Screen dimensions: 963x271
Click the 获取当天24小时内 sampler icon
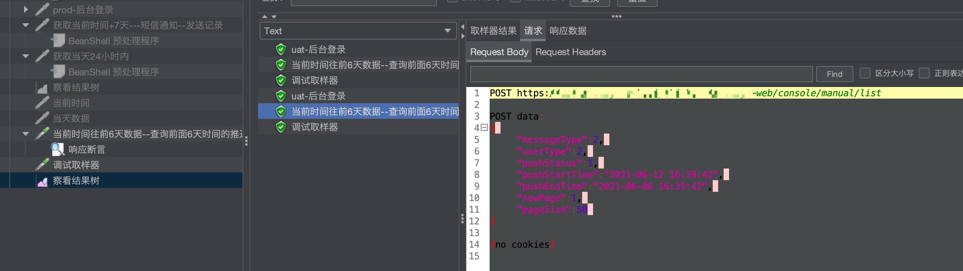point(42,56)
